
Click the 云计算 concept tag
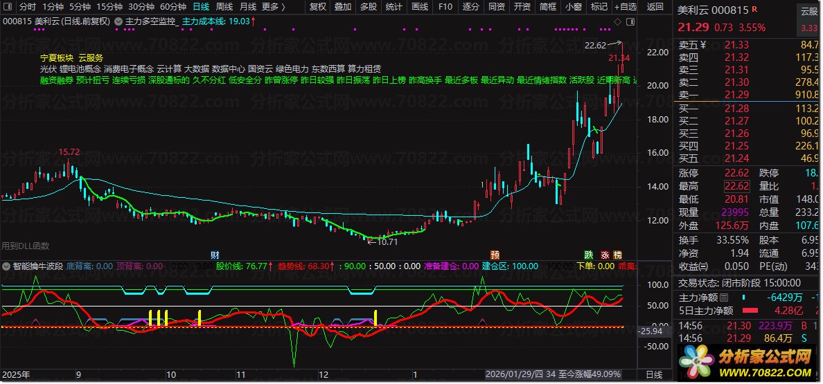click(169, 68)
